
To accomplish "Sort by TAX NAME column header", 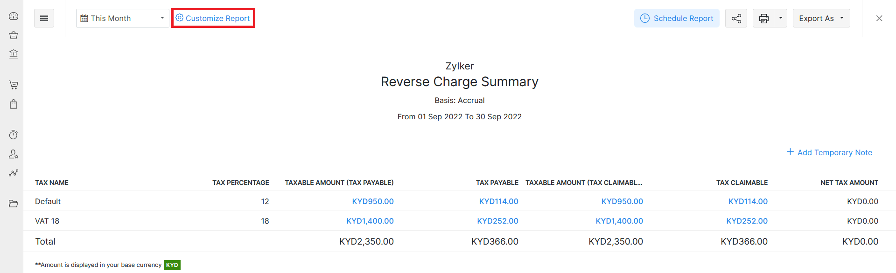I will [x=52, y=183].
